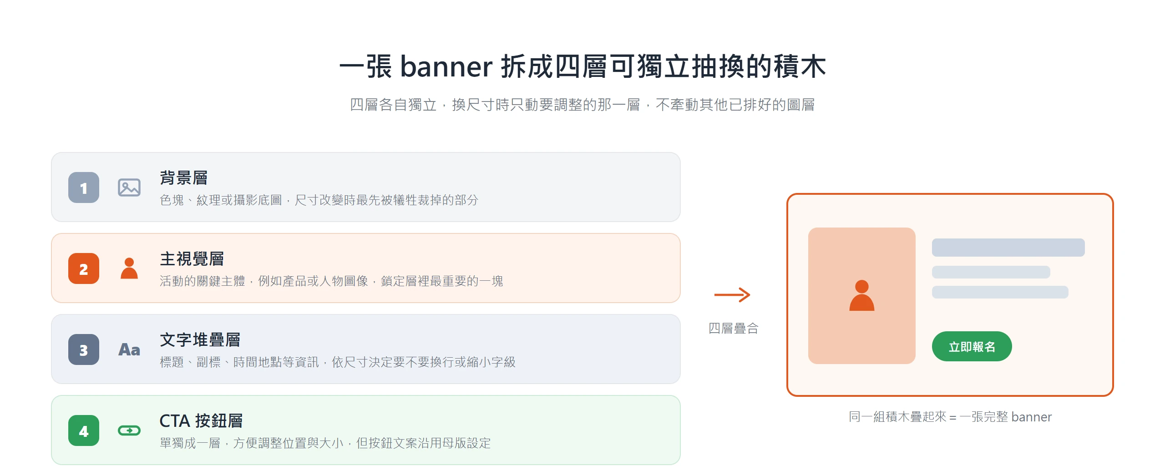1165x476 pixels.
Task: Click the lowest placeholder text bar in preview
Action: click(x=1000, y=292)
